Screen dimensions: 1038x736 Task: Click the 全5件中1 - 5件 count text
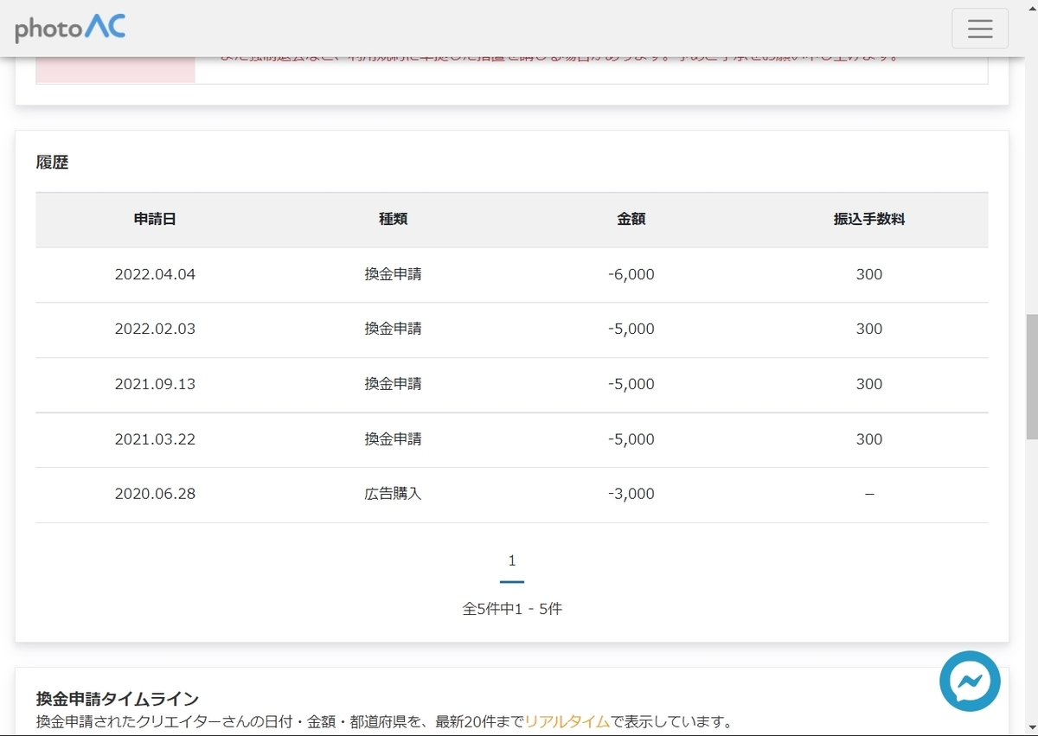coord(512,608)
